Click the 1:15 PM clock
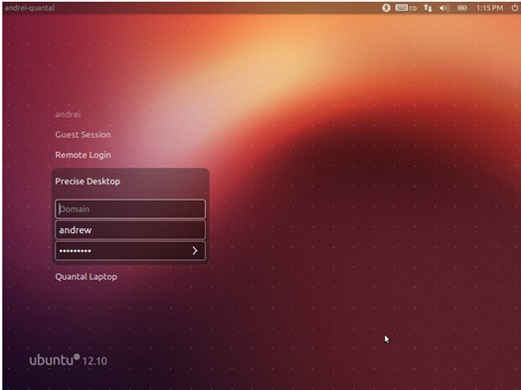The image size is (521, 390). (489, 8)
